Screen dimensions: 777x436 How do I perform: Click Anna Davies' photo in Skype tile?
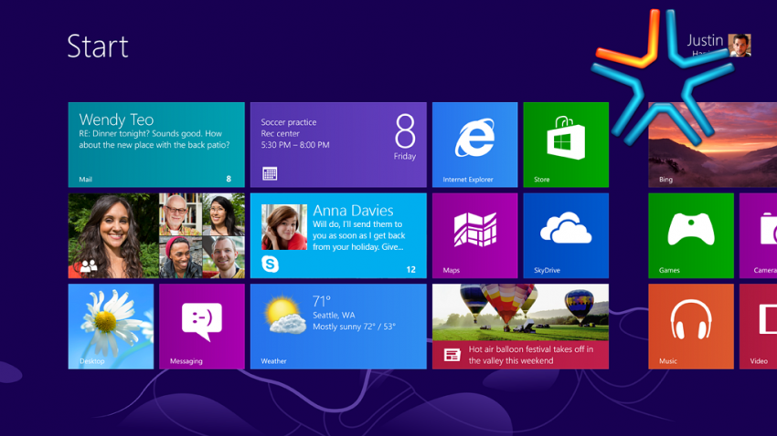click(x=284, y=227)
